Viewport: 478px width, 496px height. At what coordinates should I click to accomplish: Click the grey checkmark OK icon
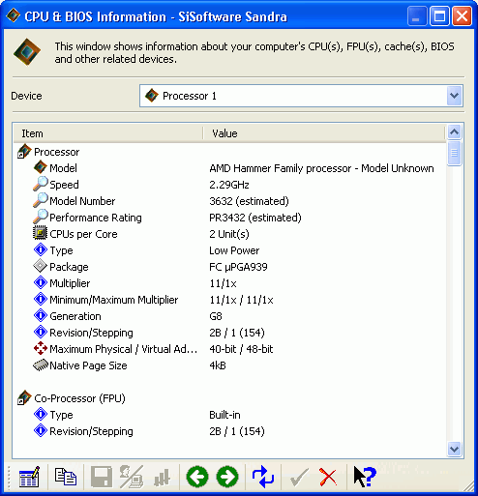click(x=299, y=477)
